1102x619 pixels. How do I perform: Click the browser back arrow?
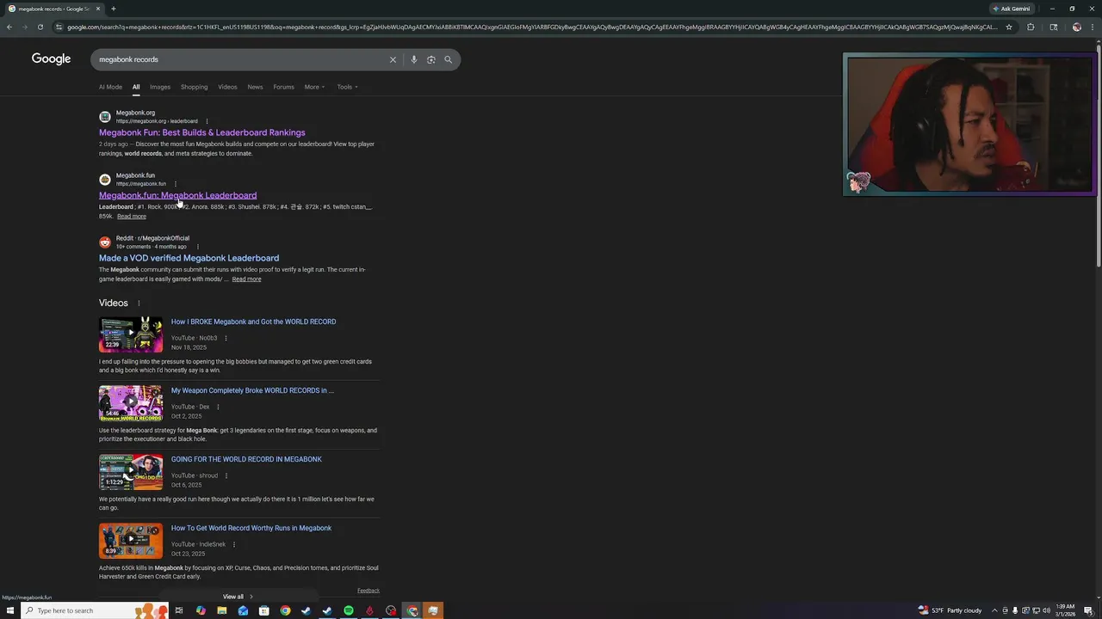click(x=9, y=27)
